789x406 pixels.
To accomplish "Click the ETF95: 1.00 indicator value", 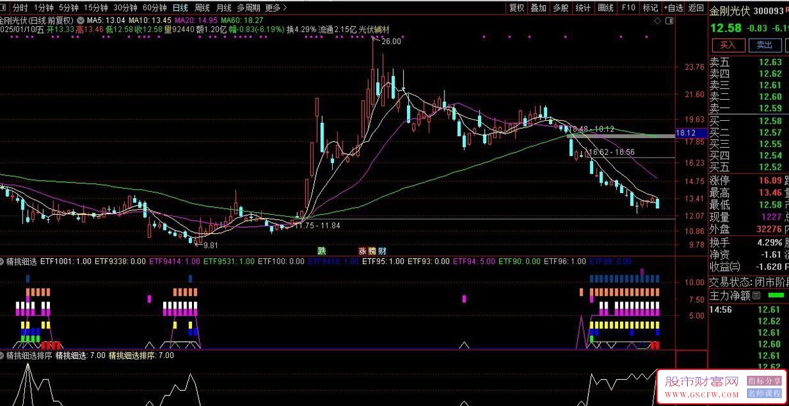I will (383, 261).
